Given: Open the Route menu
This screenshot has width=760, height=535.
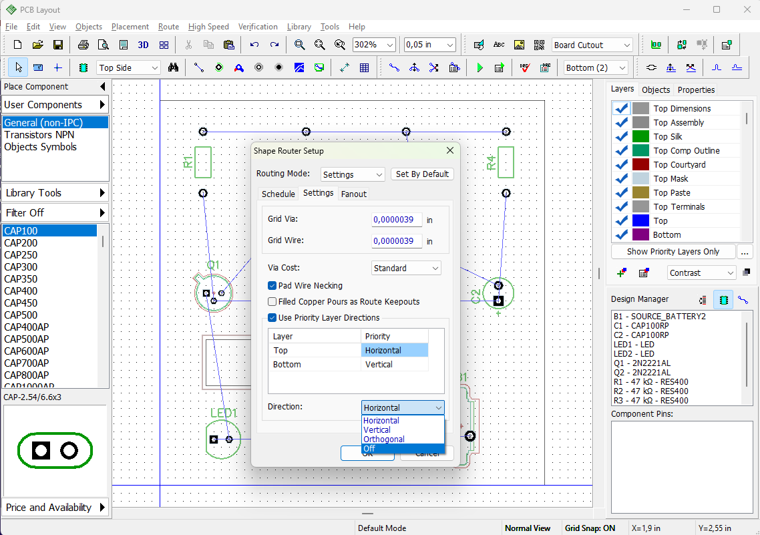Looking at the screenshot, I should point(168,27).
